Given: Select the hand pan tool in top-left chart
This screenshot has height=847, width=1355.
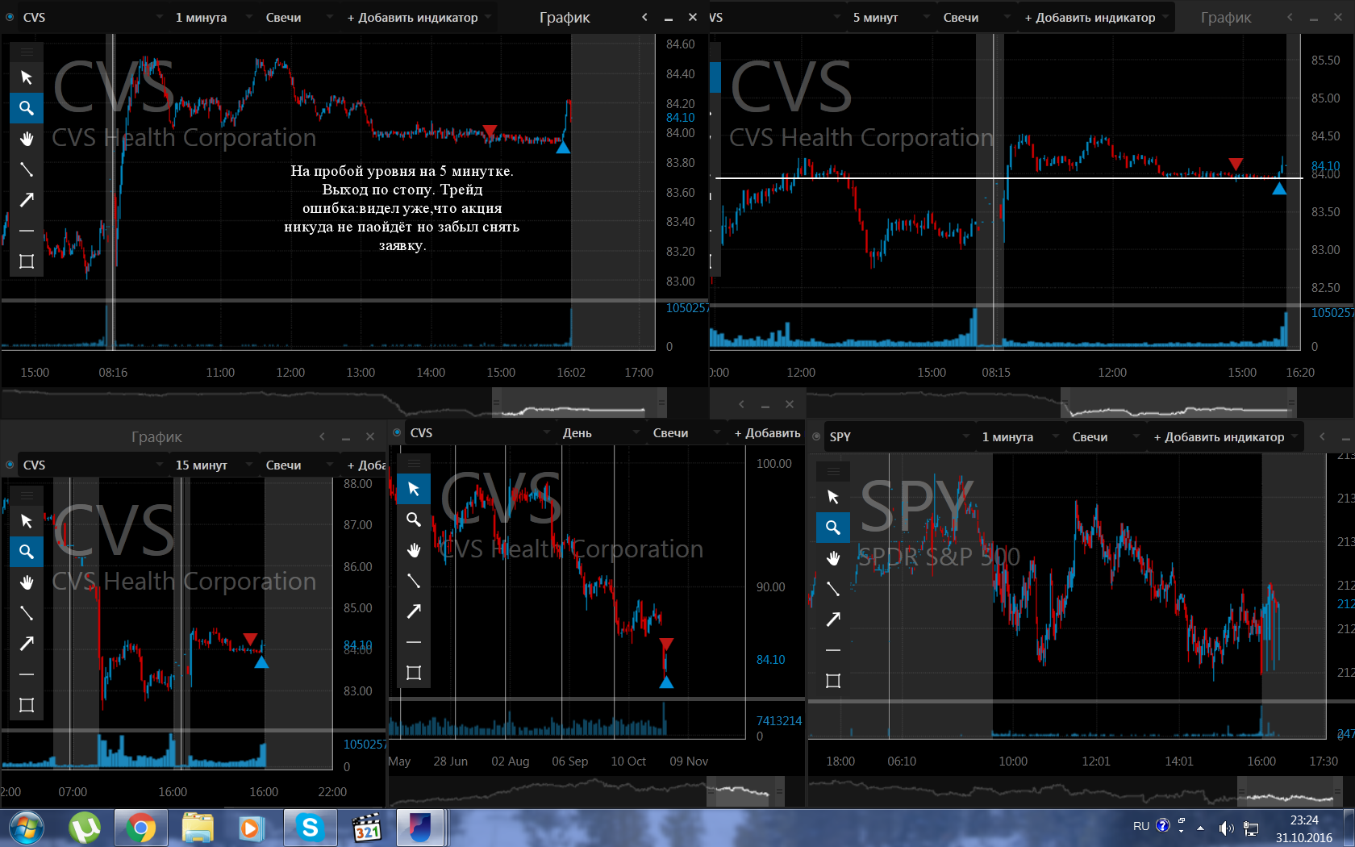Looking at the screenshot, I should pos(27,139).
